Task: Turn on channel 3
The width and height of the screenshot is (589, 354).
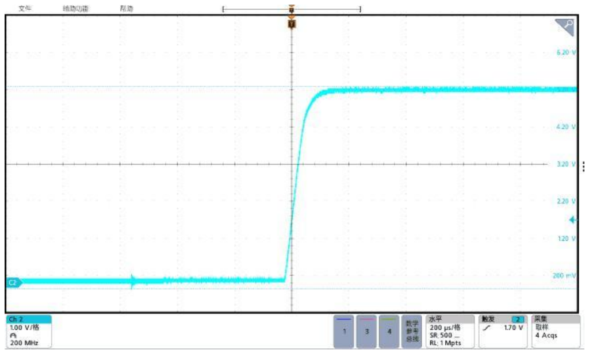Action: point(366,332)
